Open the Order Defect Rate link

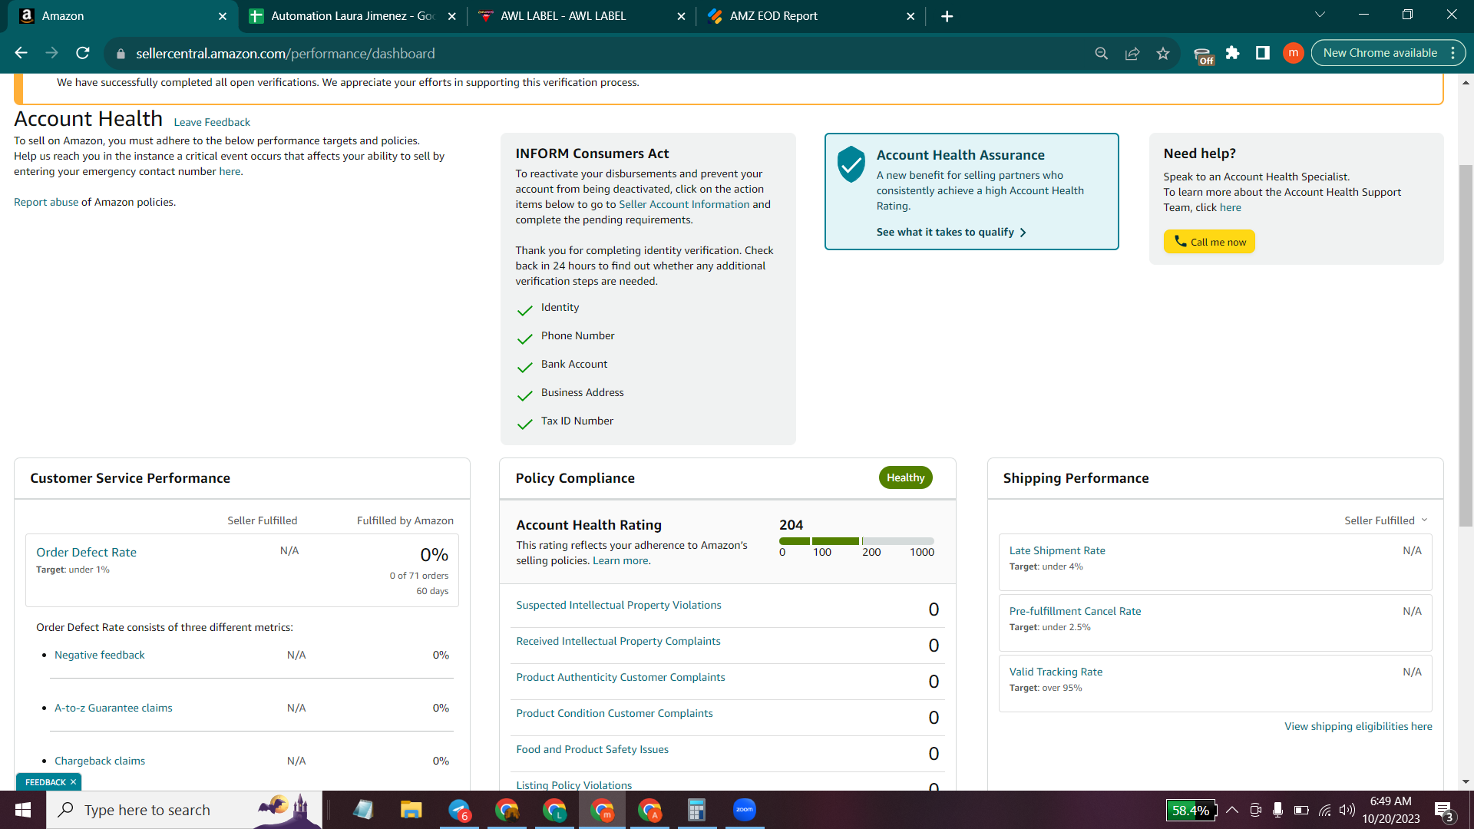pos(86,552)
